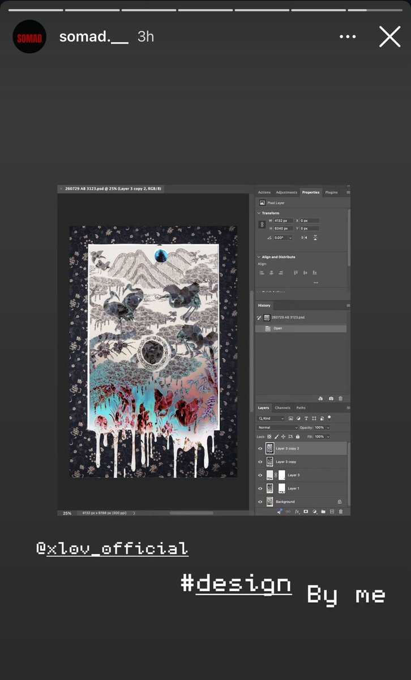The image size is (411, 680).
Task: Select Layer 1 mask thumbnail
Action: pos(282,488)
